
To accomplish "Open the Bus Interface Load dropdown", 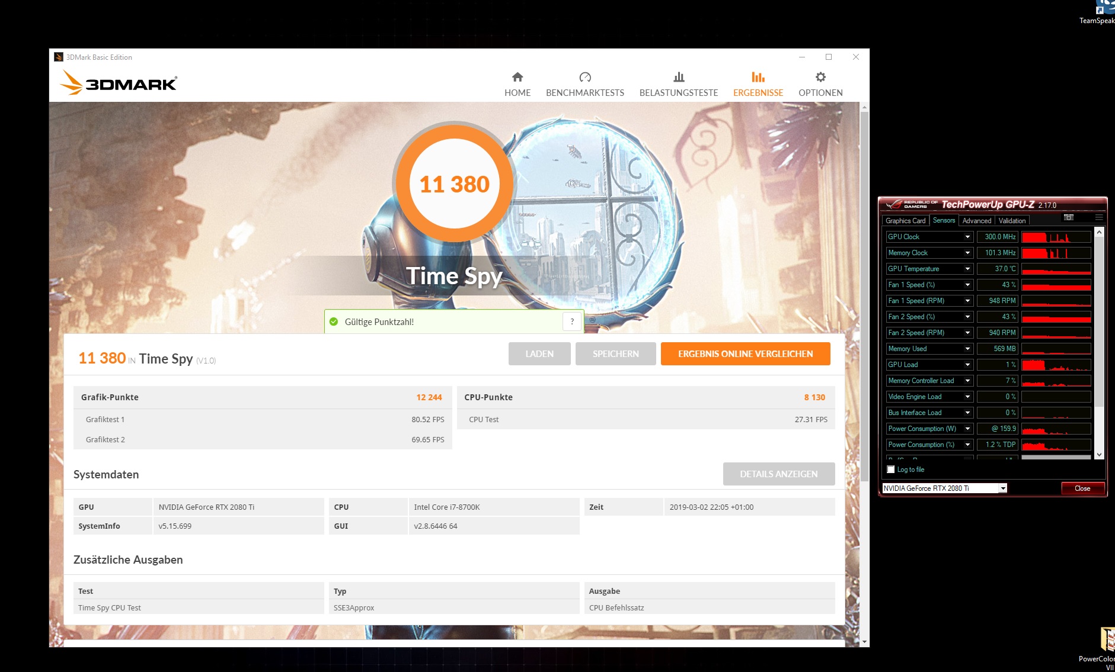I will (967, 413).
